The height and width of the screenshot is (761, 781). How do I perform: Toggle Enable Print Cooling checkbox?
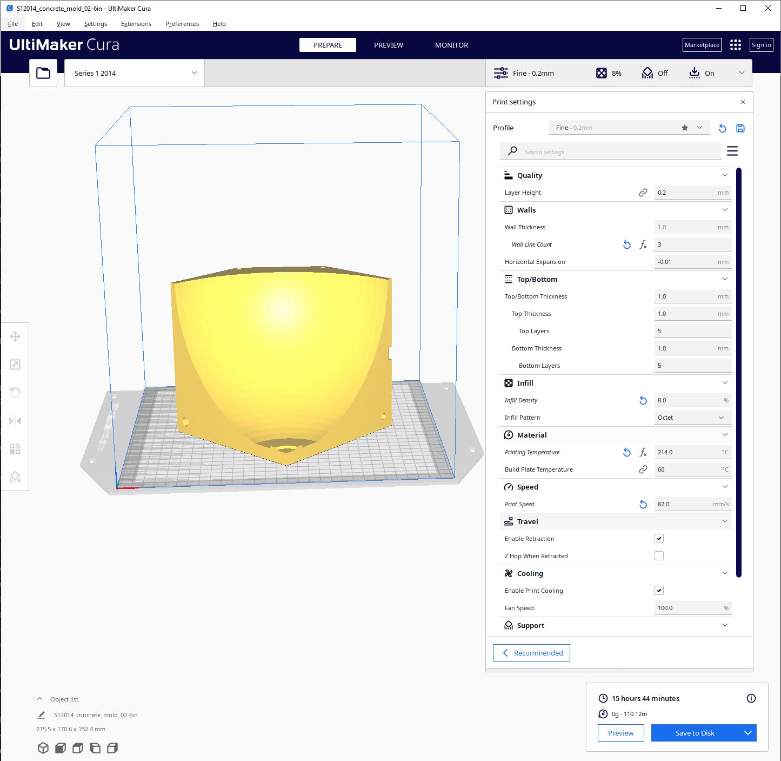pos(659,591)
